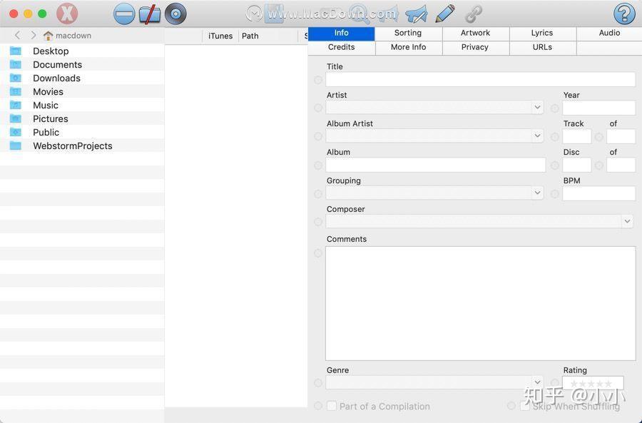Viewport: 642px width, 423px height.
Task: Click the folder-with-pencil toolbar icon
Action: click(x=150, y=13)
